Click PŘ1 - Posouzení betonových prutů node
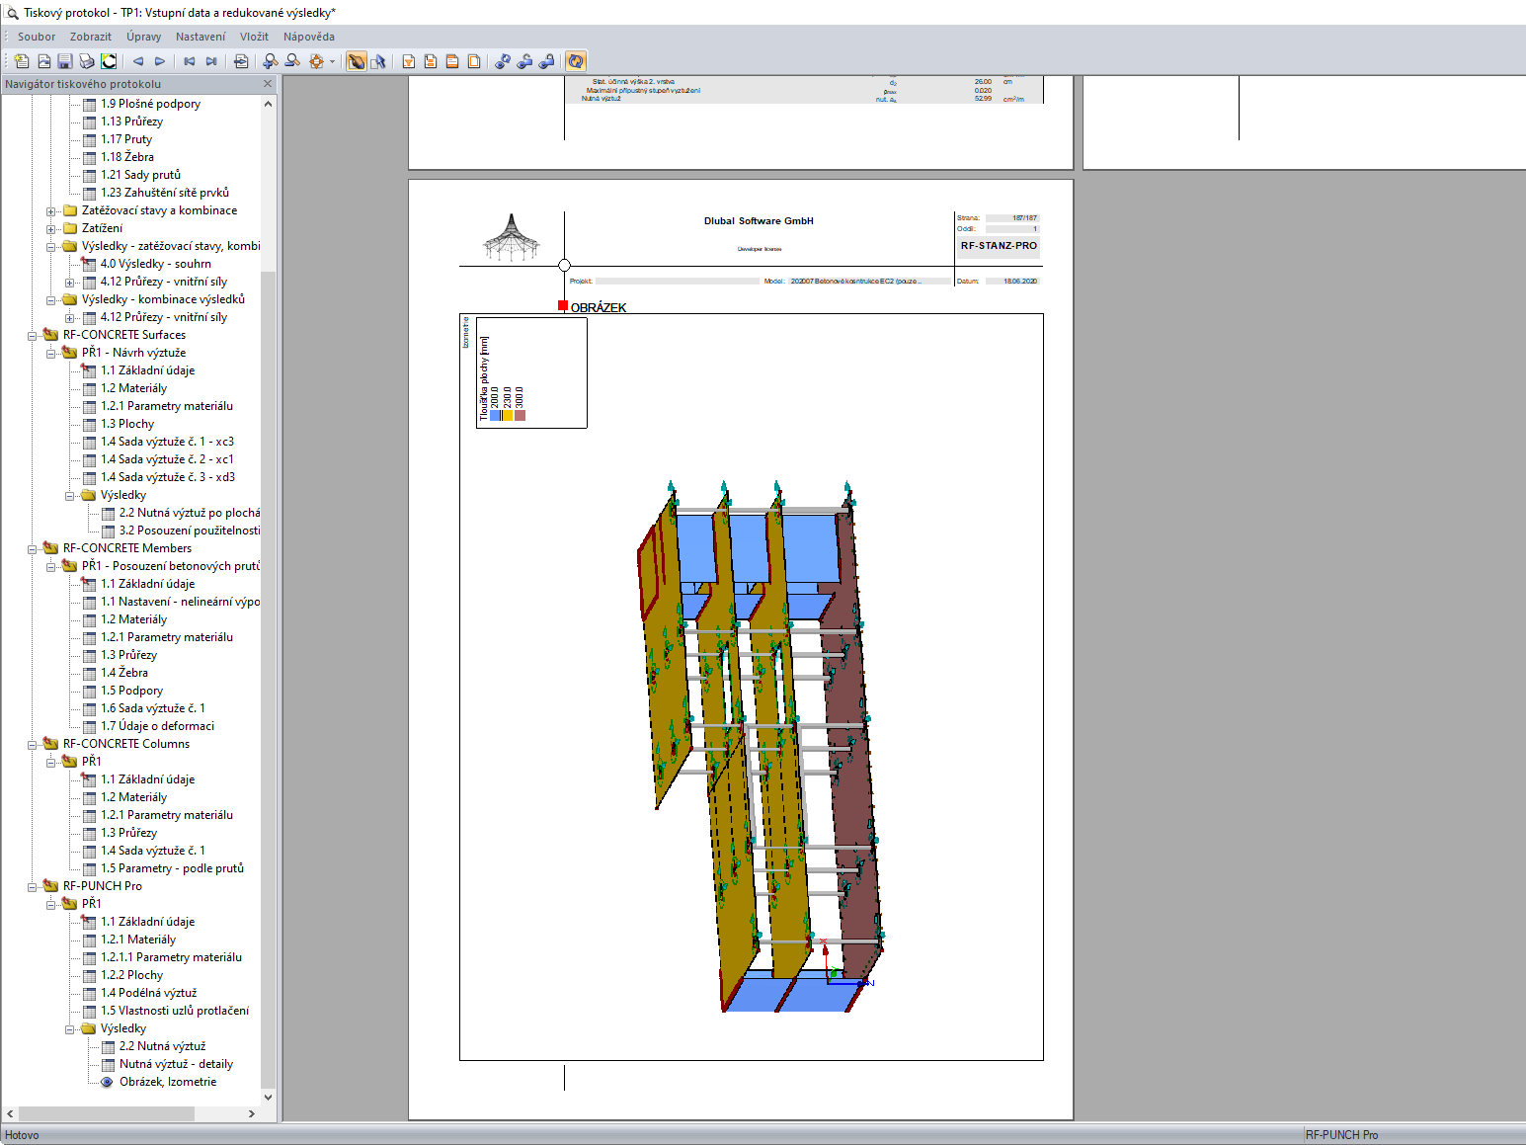The width and height of the screenshot is (1526, 1145). [171, 566]
